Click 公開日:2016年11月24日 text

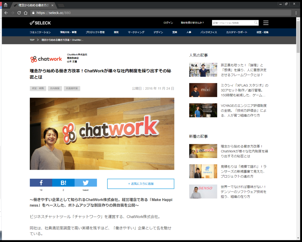pyautogui.click(x=153, y=88)
